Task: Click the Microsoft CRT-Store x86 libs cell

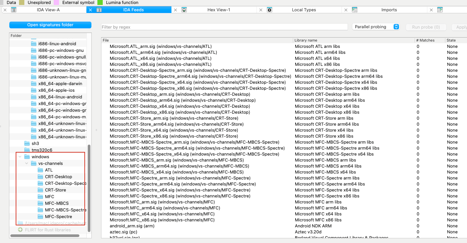Action: [324, 136]
